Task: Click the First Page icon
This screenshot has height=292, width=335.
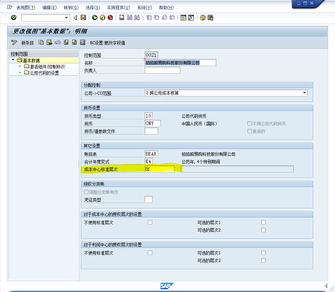Action: tap(149, 18)
